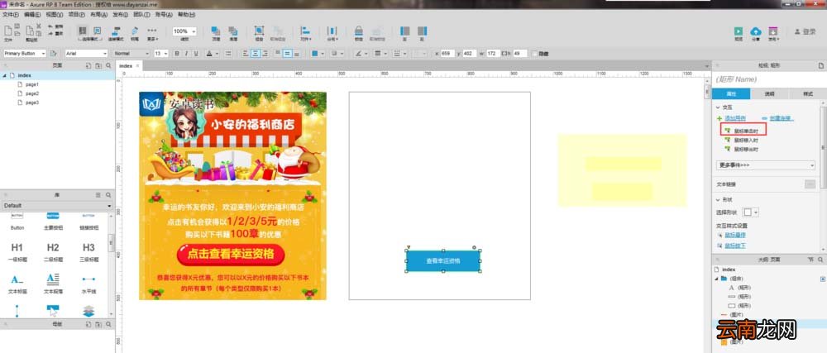Click the Paste (粘贴板) icon
This screenshot has width=827, height=353.
click(x=31, y=31)
